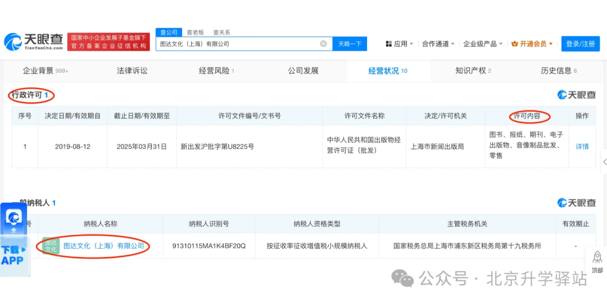Select the 查关系 search tab
The image size is (607, 303).
[x=221, y=33]
